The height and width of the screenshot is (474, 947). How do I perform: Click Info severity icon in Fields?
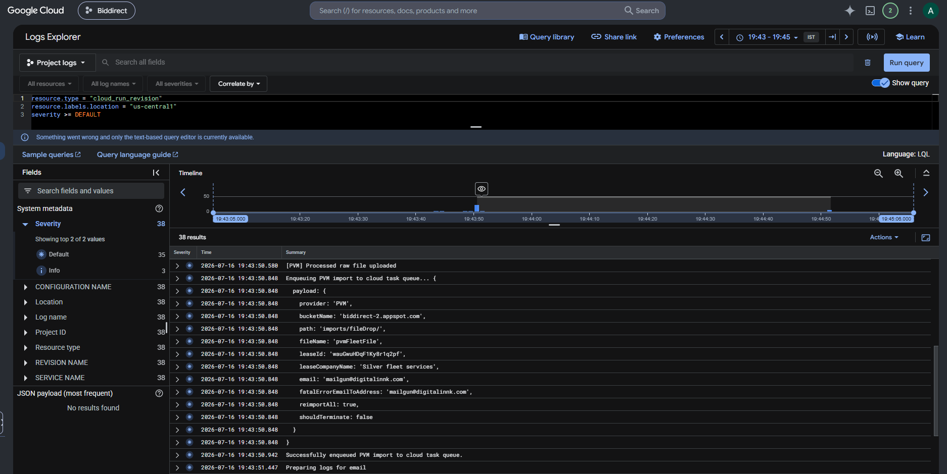point(41,271)
